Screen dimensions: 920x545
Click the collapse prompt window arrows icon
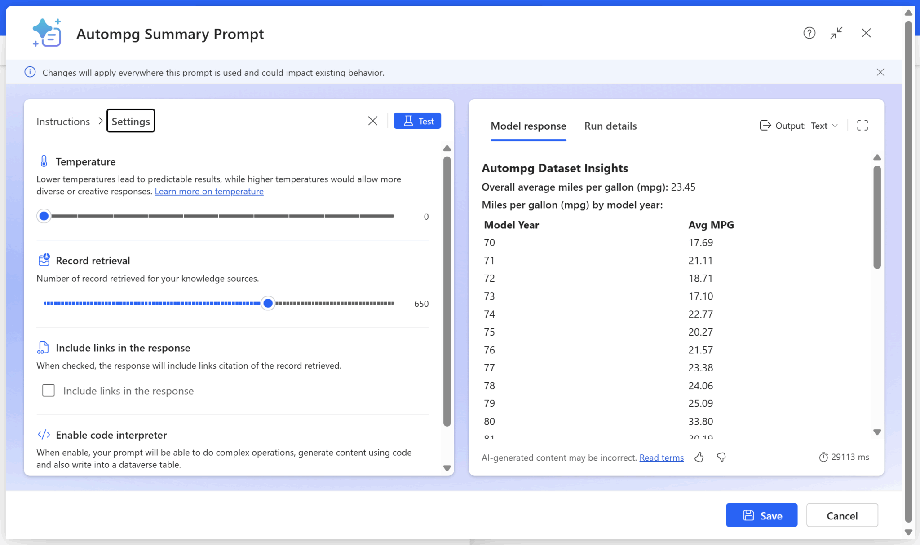836,33
